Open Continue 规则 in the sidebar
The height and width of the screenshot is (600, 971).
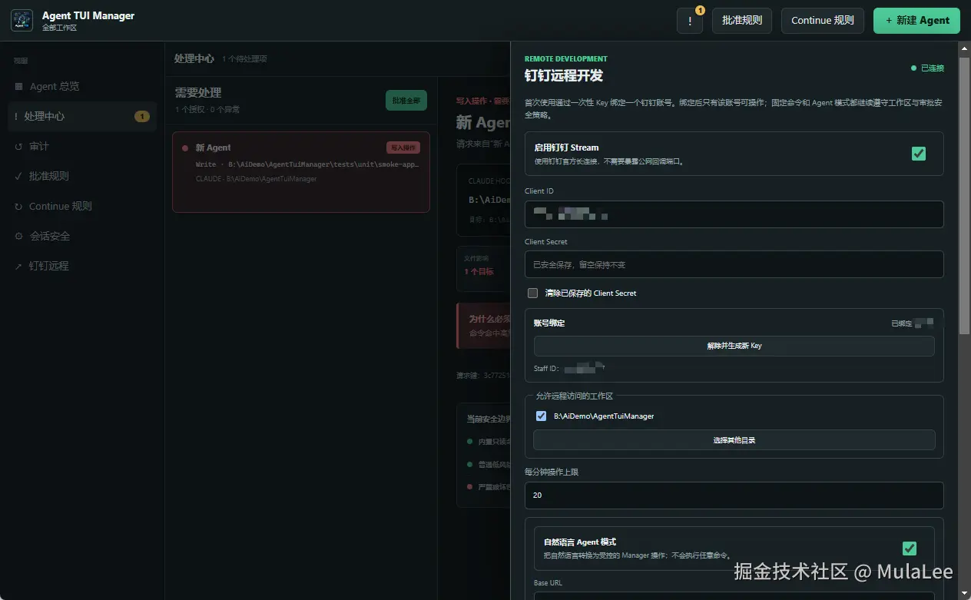click(82, 206)
